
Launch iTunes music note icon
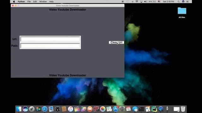point(70,109)
